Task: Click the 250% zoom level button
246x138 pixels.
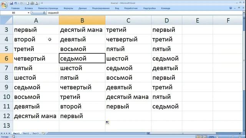Action: tap(211, 137)
